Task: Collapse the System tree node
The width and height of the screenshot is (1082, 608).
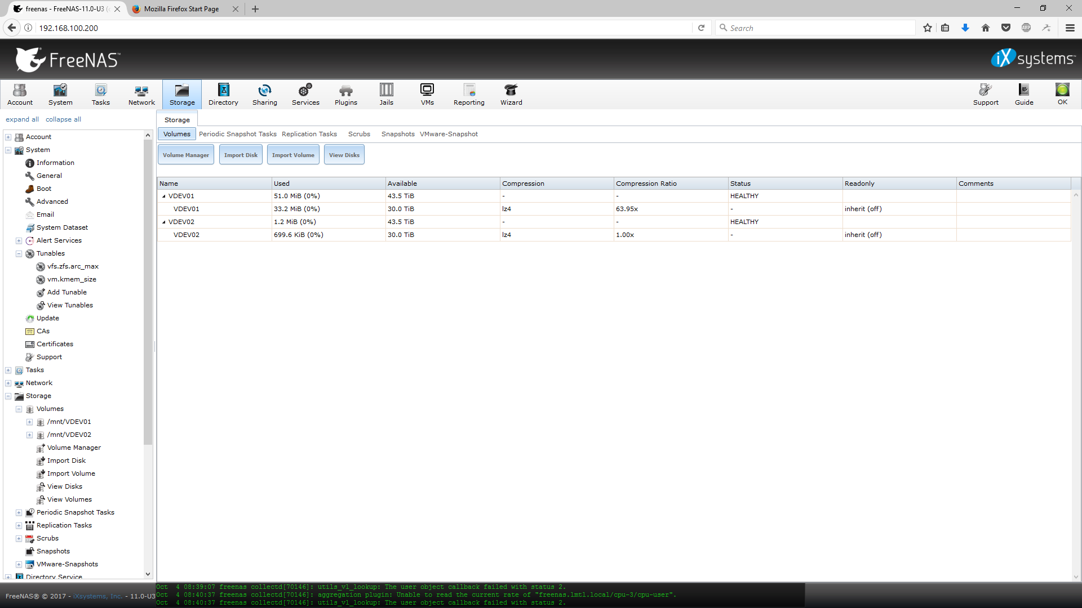Action: (x=8, y=150)
